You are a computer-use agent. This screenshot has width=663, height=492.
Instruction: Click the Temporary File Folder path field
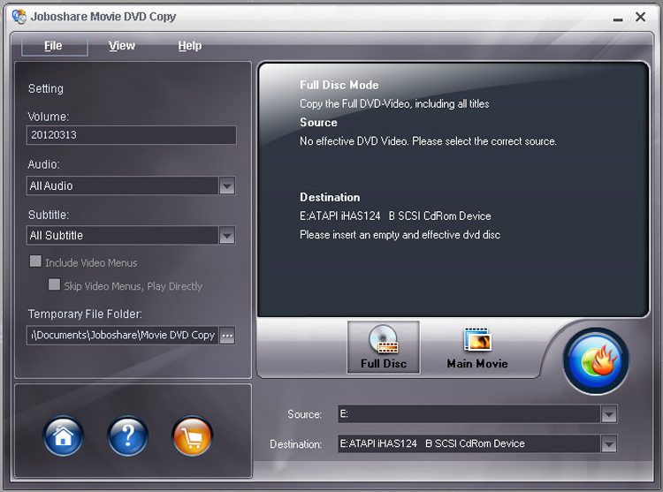coord(122,336)
